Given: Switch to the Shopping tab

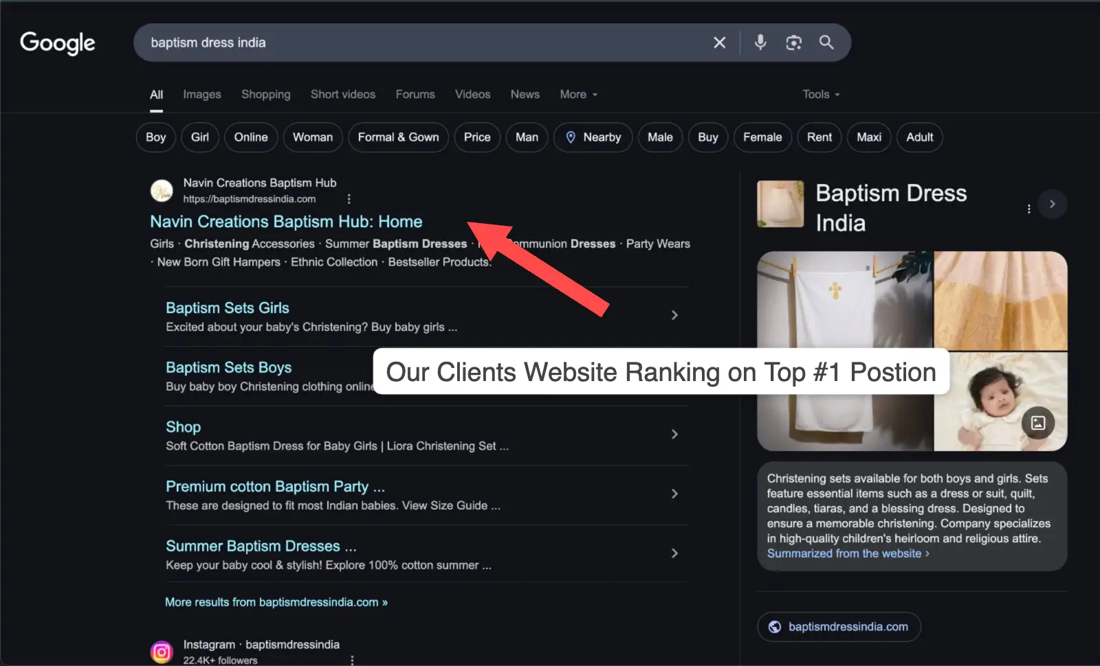Looking at the screenshot, I should coord(265,95).
